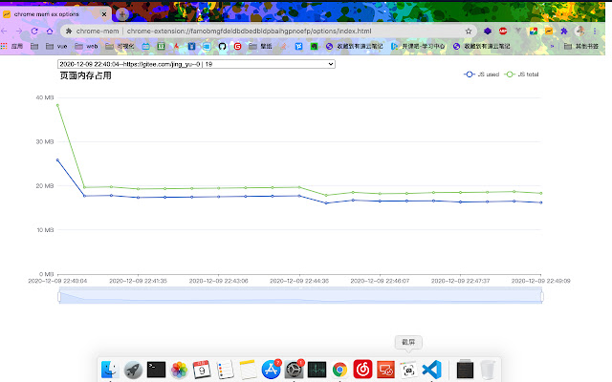Image resolution: width=612 pixels, height=382 pixels.
Task: Open the Extensions puzzle-piece menu
Action: tap(564, 32)
